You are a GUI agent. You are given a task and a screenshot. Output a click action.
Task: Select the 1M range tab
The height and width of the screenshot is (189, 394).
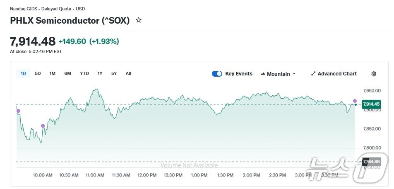click(53, 73)
